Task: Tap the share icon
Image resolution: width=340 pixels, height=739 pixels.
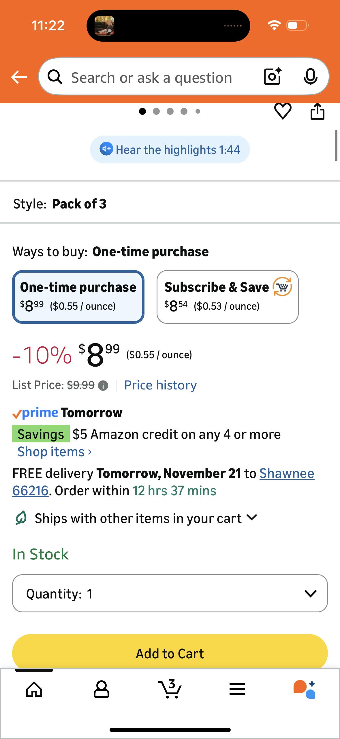Action: [317, 111]
